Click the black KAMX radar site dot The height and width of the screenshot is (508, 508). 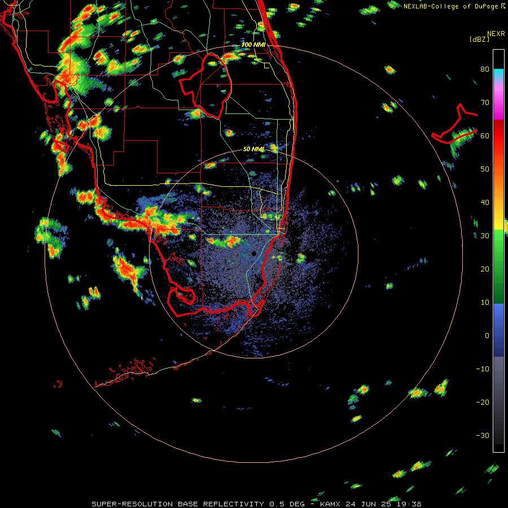253,253
